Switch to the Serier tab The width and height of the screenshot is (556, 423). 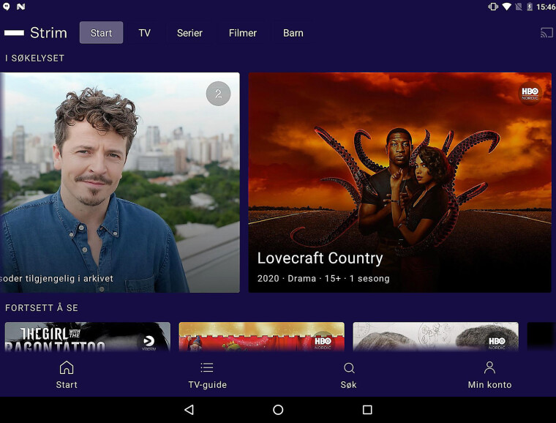pyautogui.click(x=189, y=33)
